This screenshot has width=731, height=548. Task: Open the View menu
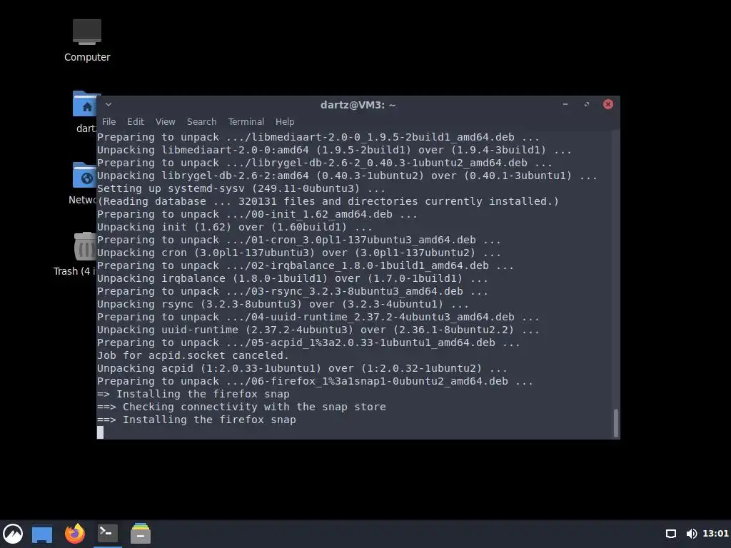tap(165, 121)
